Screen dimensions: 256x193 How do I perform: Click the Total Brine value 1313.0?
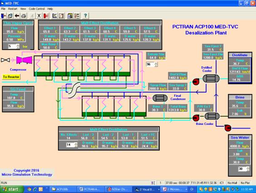173,110
